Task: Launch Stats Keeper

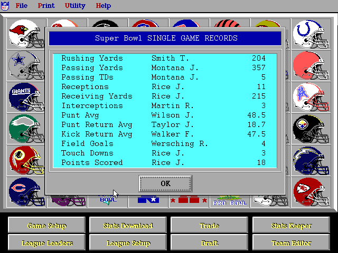Action: (x=291, y=225)
